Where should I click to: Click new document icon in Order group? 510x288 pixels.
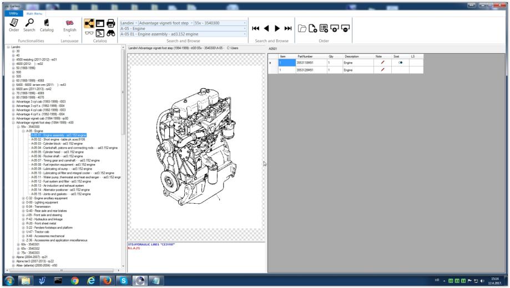(312, 28)
